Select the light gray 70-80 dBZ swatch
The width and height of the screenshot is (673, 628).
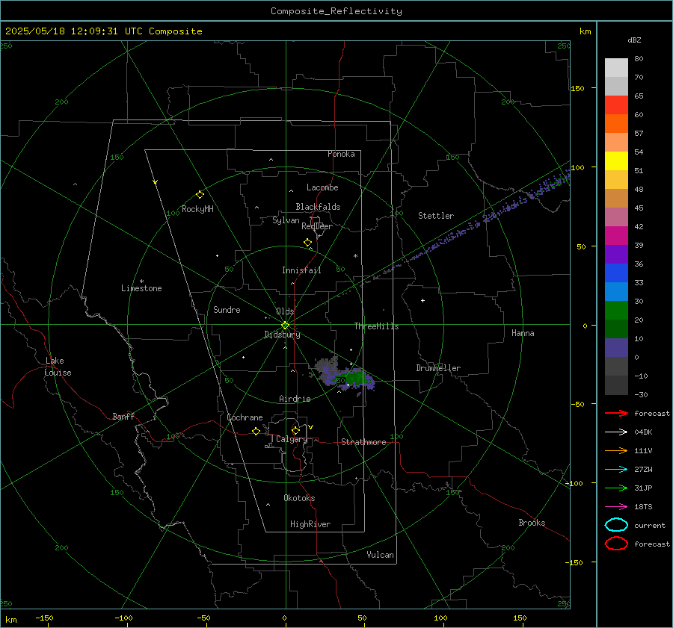pos(616,67)
